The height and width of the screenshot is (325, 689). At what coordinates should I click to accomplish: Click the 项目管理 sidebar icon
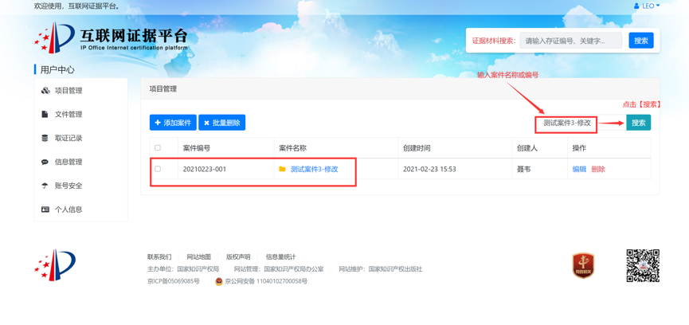pos(45,91)
